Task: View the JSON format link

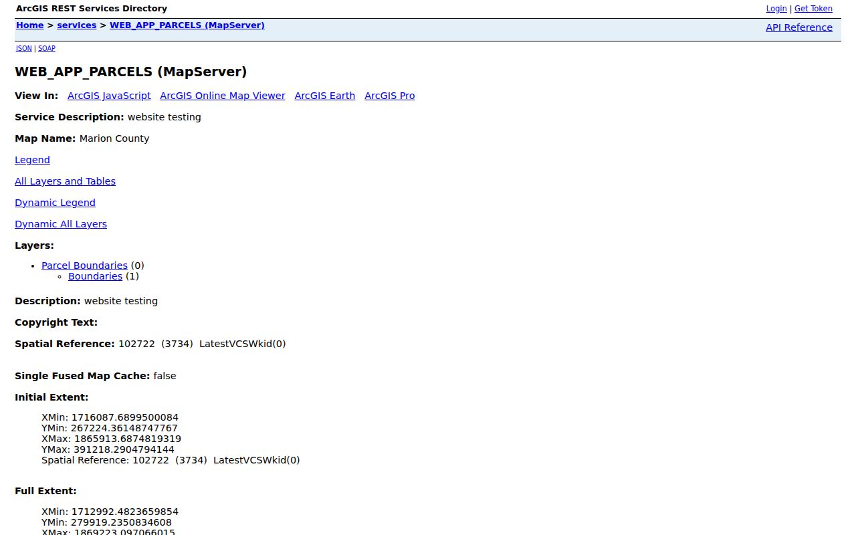Action: click(24, 48)
